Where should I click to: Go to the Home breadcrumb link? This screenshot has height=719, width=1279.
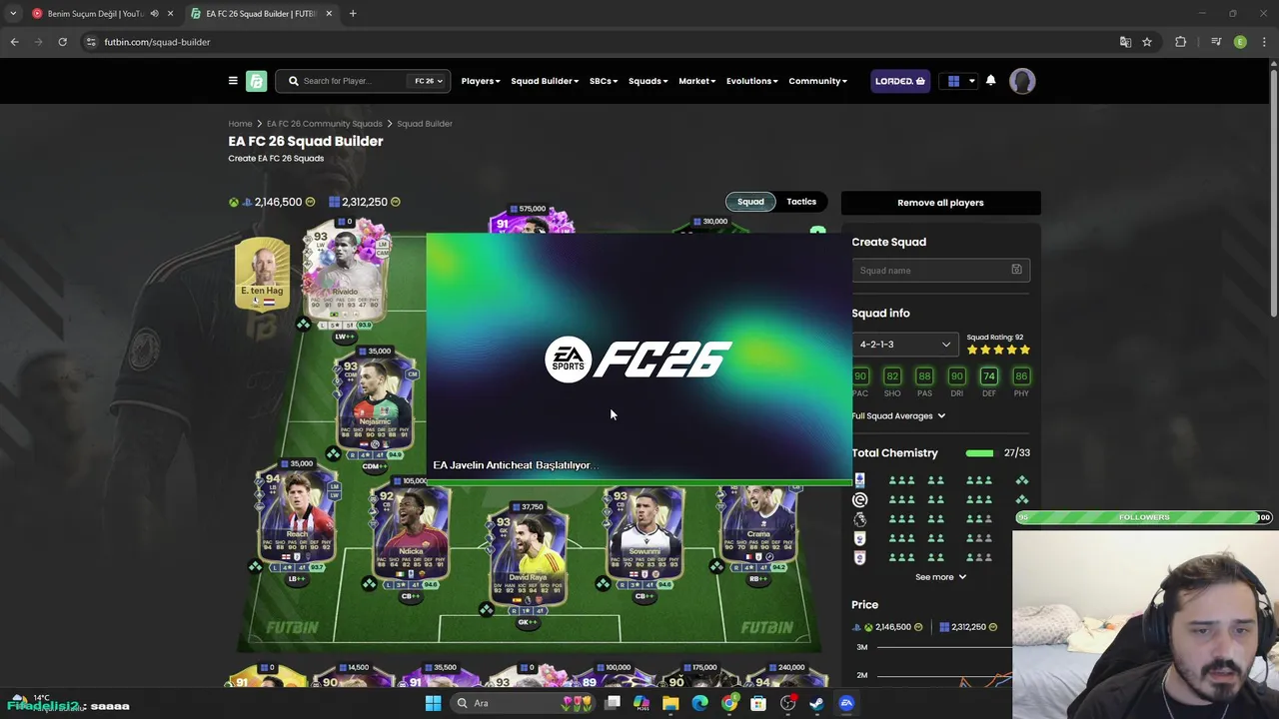pyautogui.click(x=240, y=124)
